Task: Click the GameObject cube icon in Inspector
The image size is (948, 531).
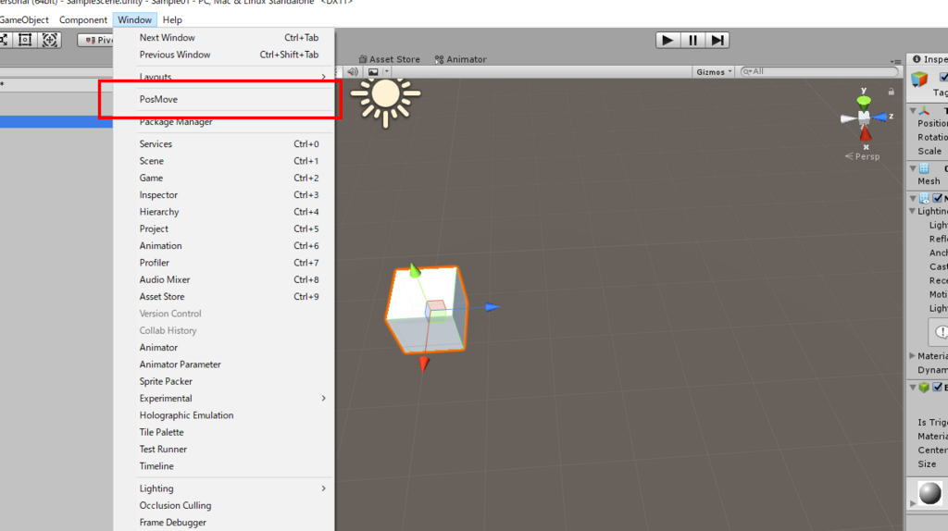Action: (919, 80)
